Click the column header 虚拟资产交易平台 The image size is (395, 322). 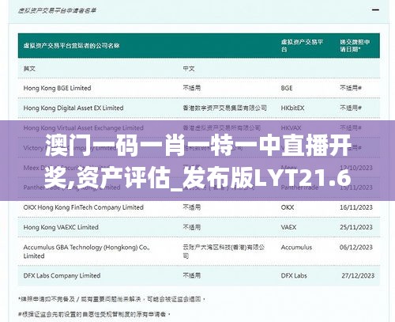302,45
